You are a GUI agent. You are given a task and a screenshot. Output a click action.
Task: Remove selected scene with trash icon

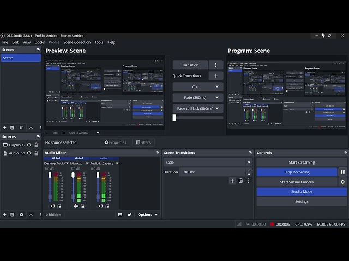click(x=12, y=128)
